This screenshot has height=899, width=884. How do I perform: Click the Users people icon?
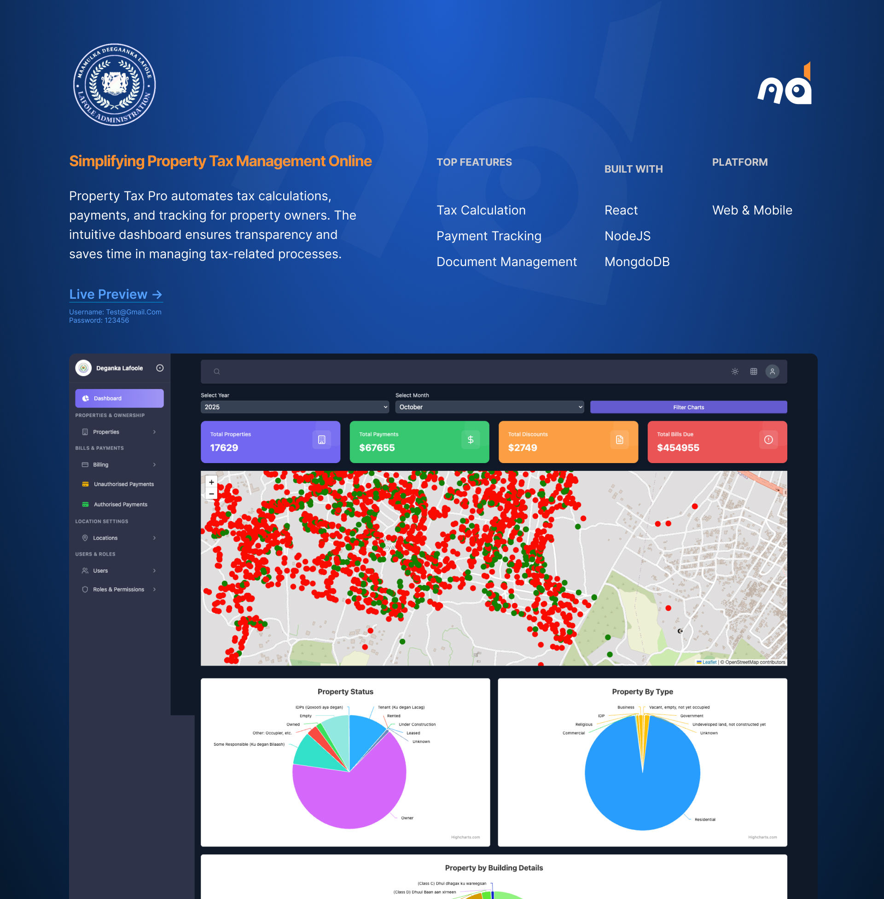coord(85,571)
